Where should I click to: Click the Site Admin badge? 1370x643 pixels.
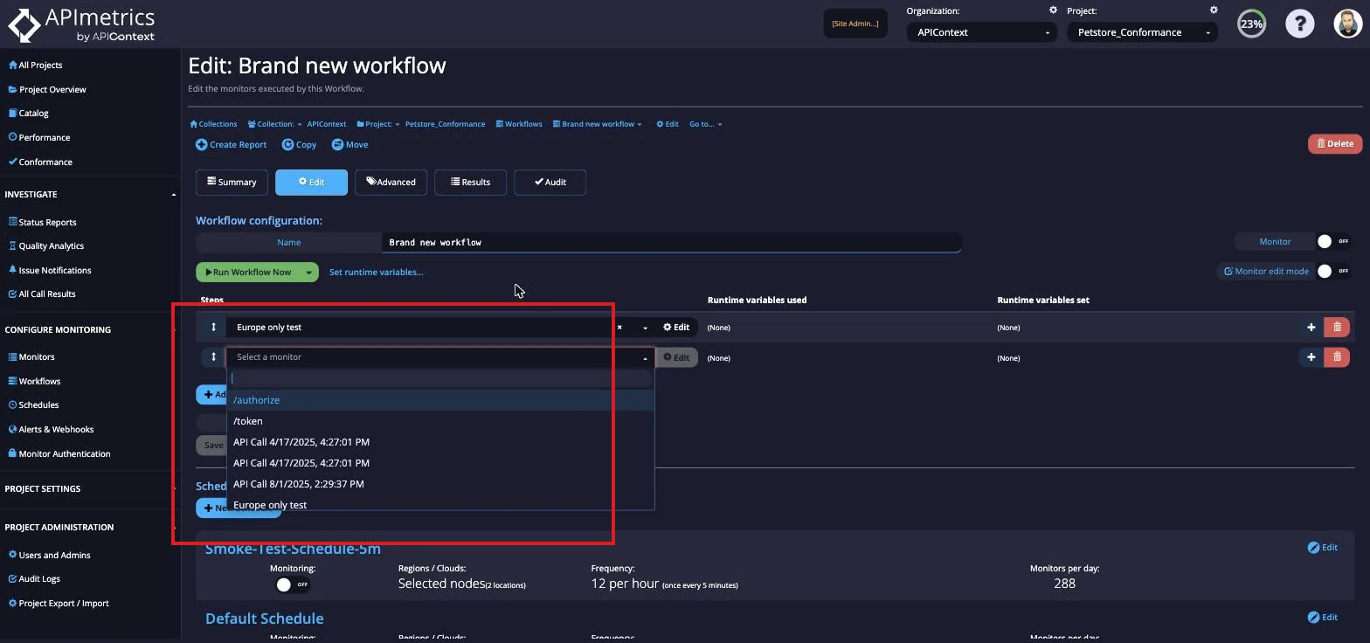[855, 24]
